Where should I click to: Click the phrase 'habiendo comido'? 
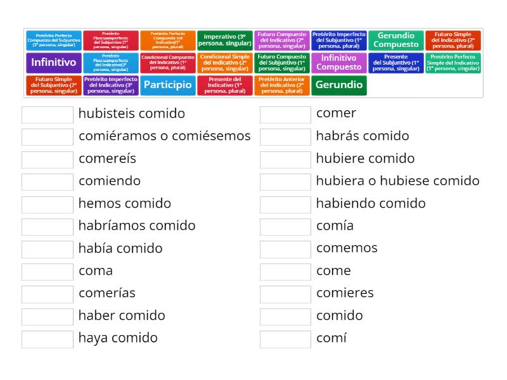click(371, 204)
